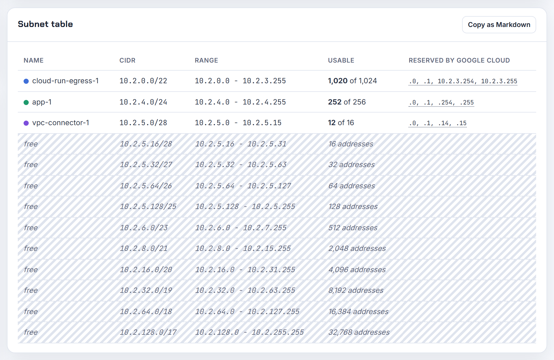Click the free block 10.2.6.0/23
This screenshot has height=360, width=554.
277,228
